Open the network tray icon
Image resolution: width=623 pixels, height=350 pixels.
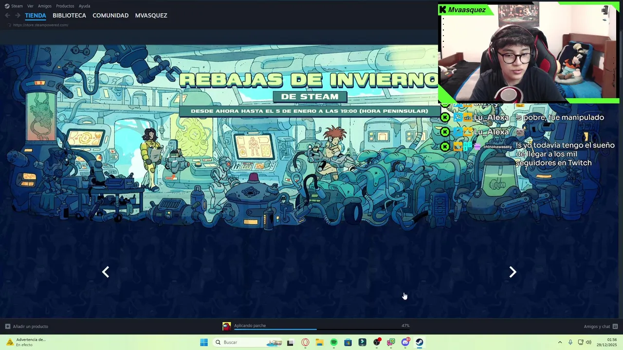(580, 342)
